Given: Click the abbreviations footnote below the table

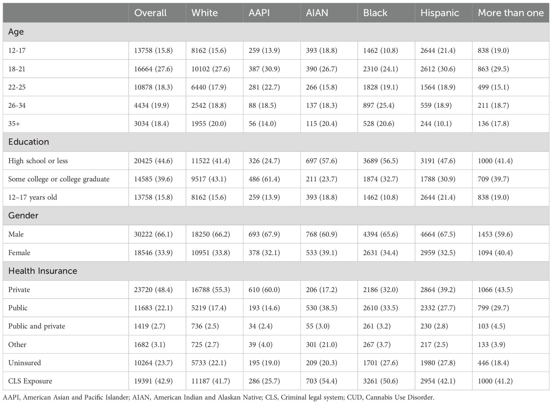Looking at the screenshot, I should pos(219,398).
